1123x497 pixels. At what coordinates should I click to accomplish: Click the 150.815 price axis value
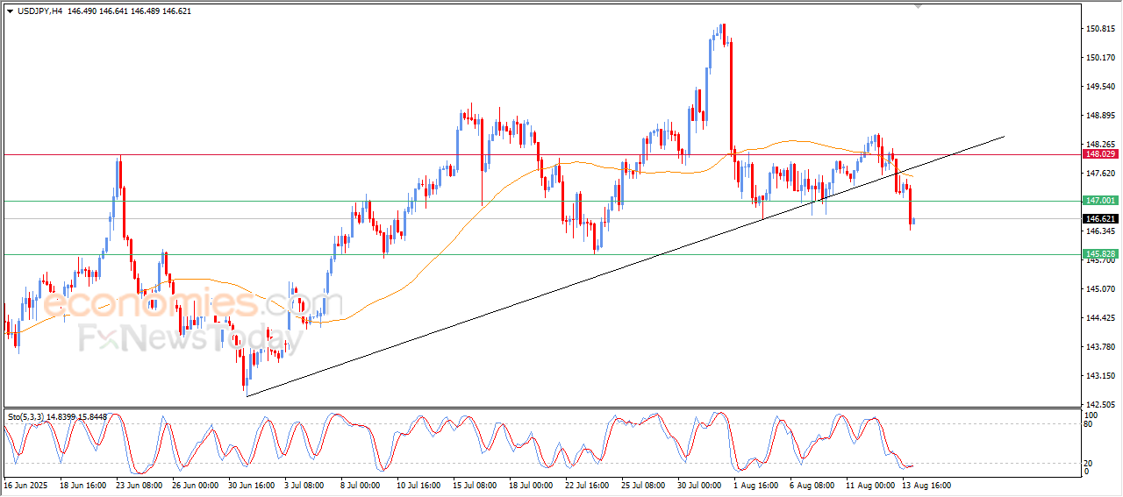point(1100,29)
